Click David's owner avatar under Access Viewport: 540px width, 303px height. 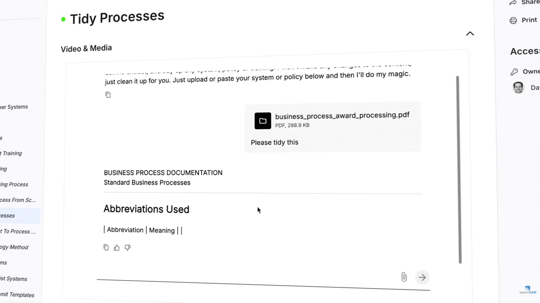518,87
